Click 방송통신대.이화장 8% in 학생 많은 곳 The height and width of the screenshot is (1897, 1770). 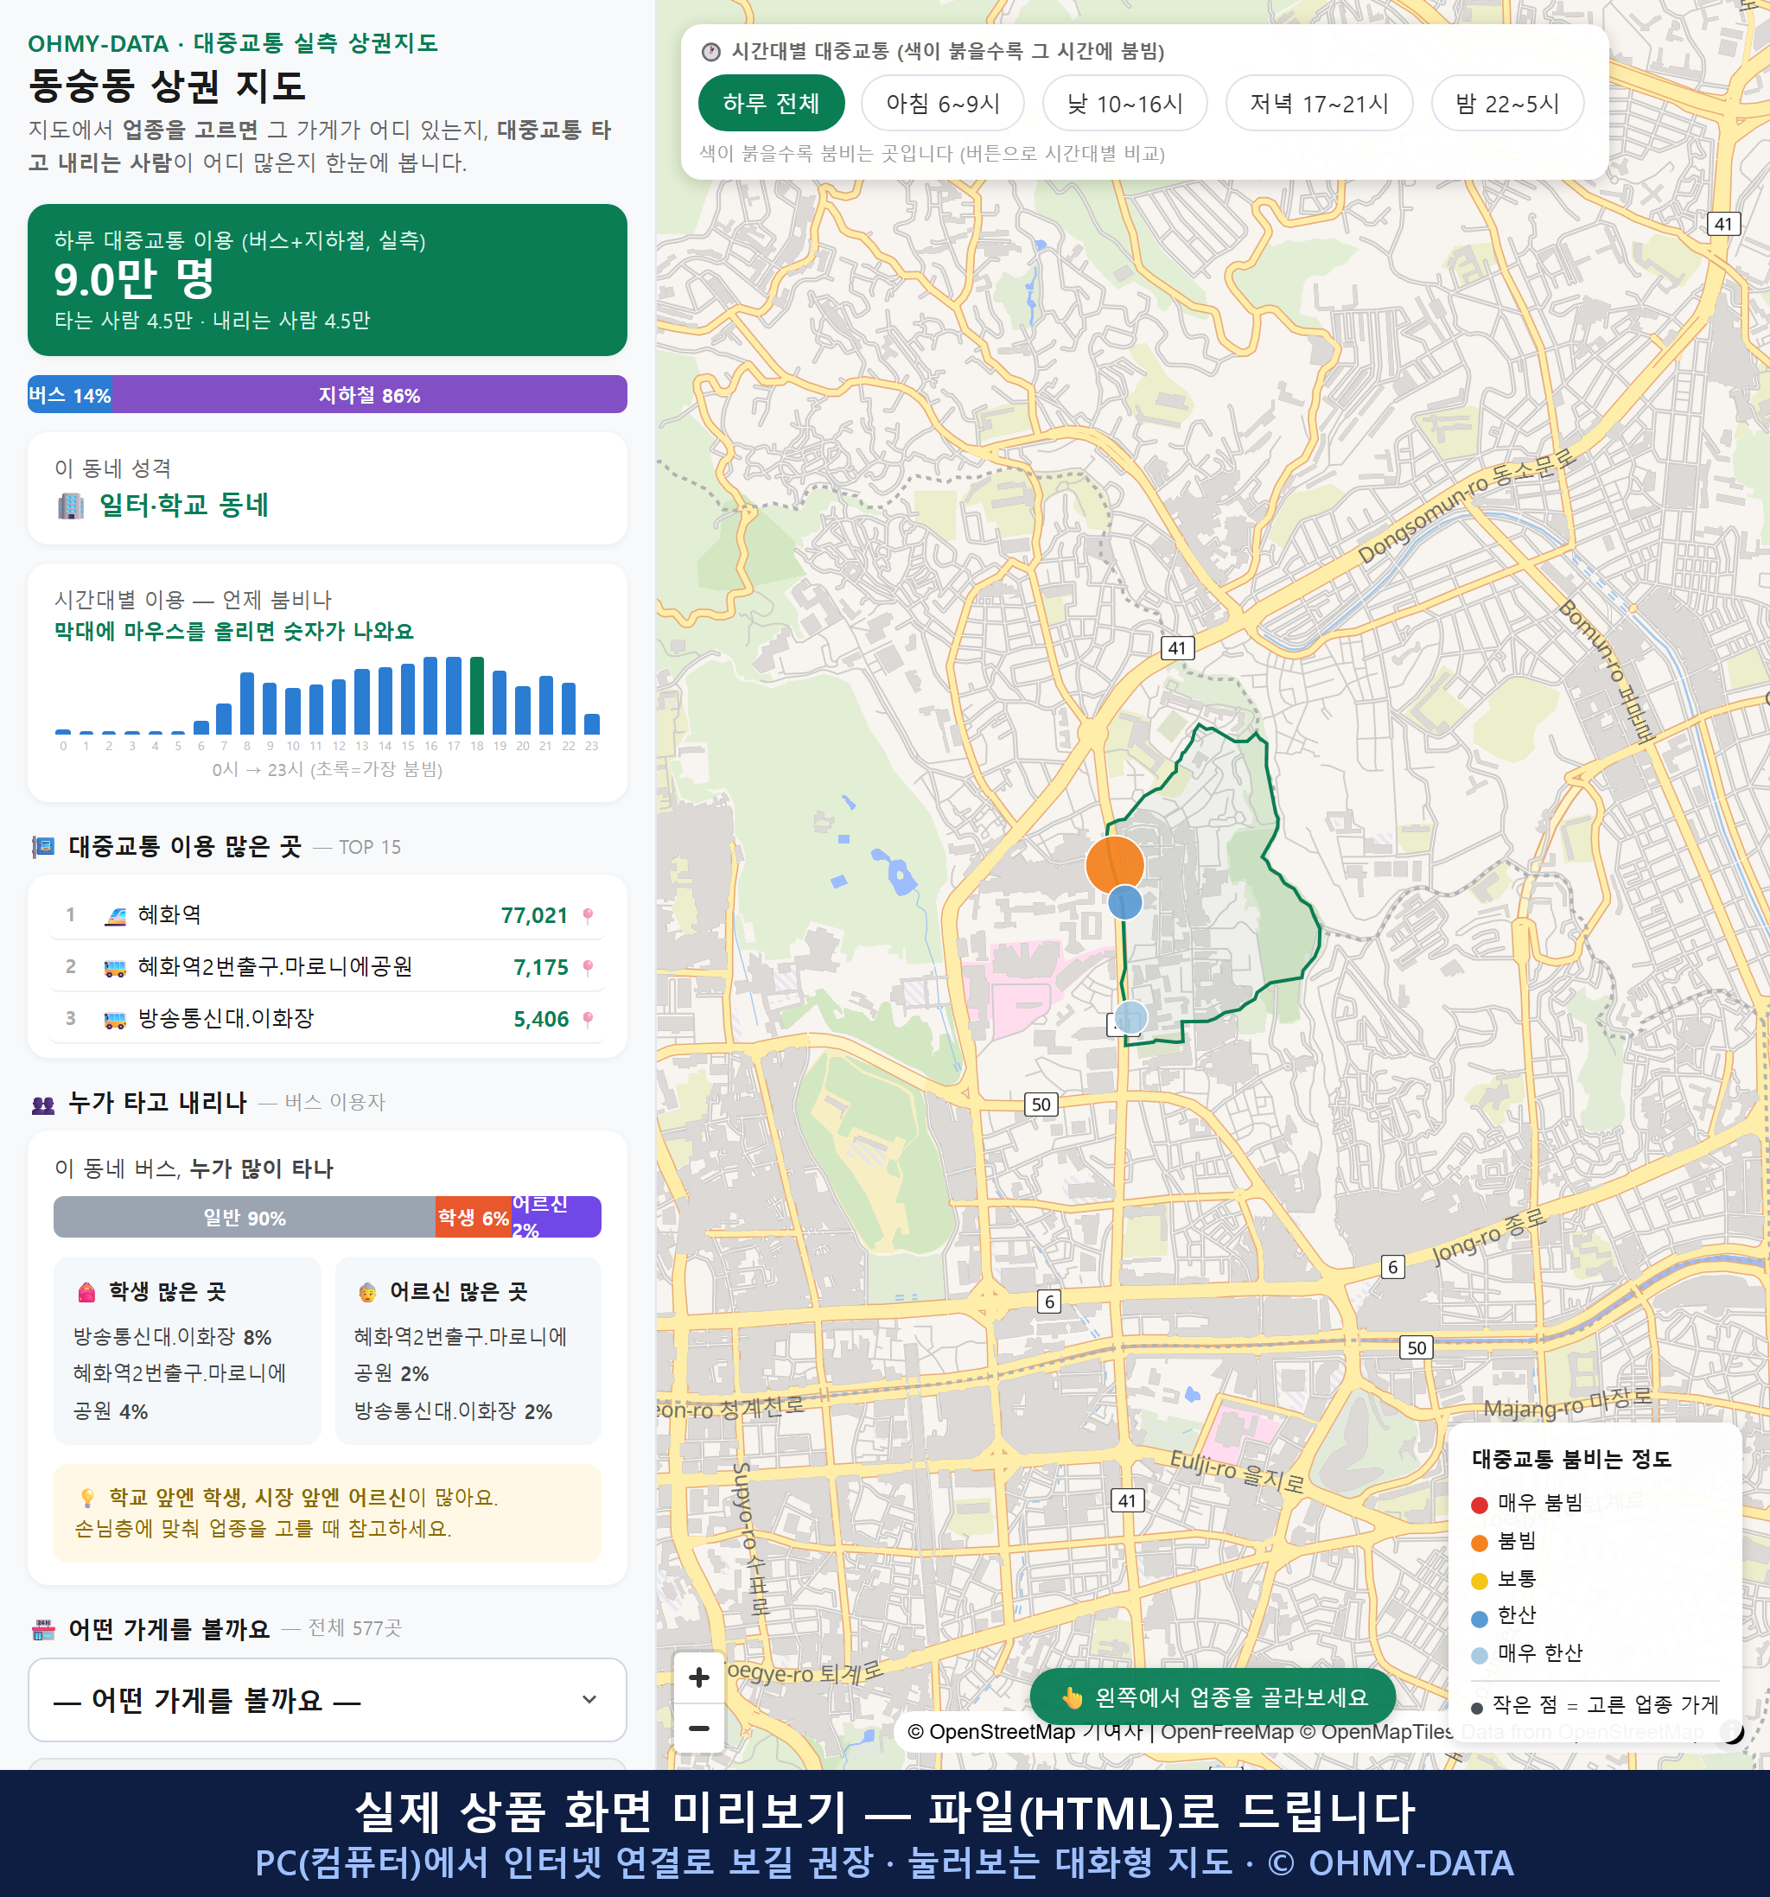click(x=173, y=1336)
